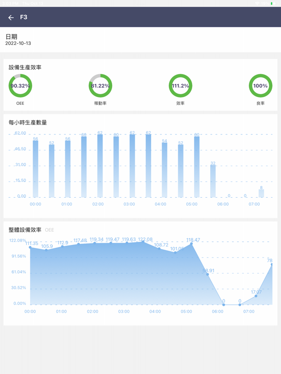
Task: Tap the 17.07 data point on OEE line
Action: pyautogui.click(x=256, y=296)
